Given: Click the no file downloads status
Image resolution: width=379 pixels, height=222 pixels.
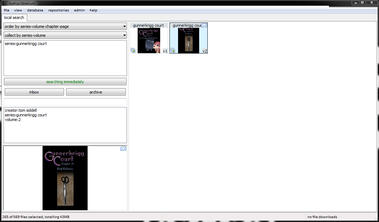Looking at the screenshot, I should pos(322,217).
